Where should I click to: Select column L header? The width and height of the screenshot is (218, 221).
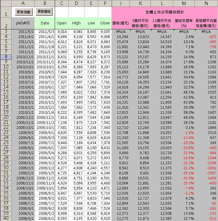[162, 3]
